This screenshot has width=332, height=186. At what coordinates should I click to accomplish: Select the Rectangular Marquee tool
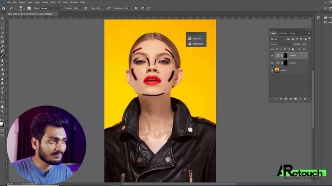2,23
